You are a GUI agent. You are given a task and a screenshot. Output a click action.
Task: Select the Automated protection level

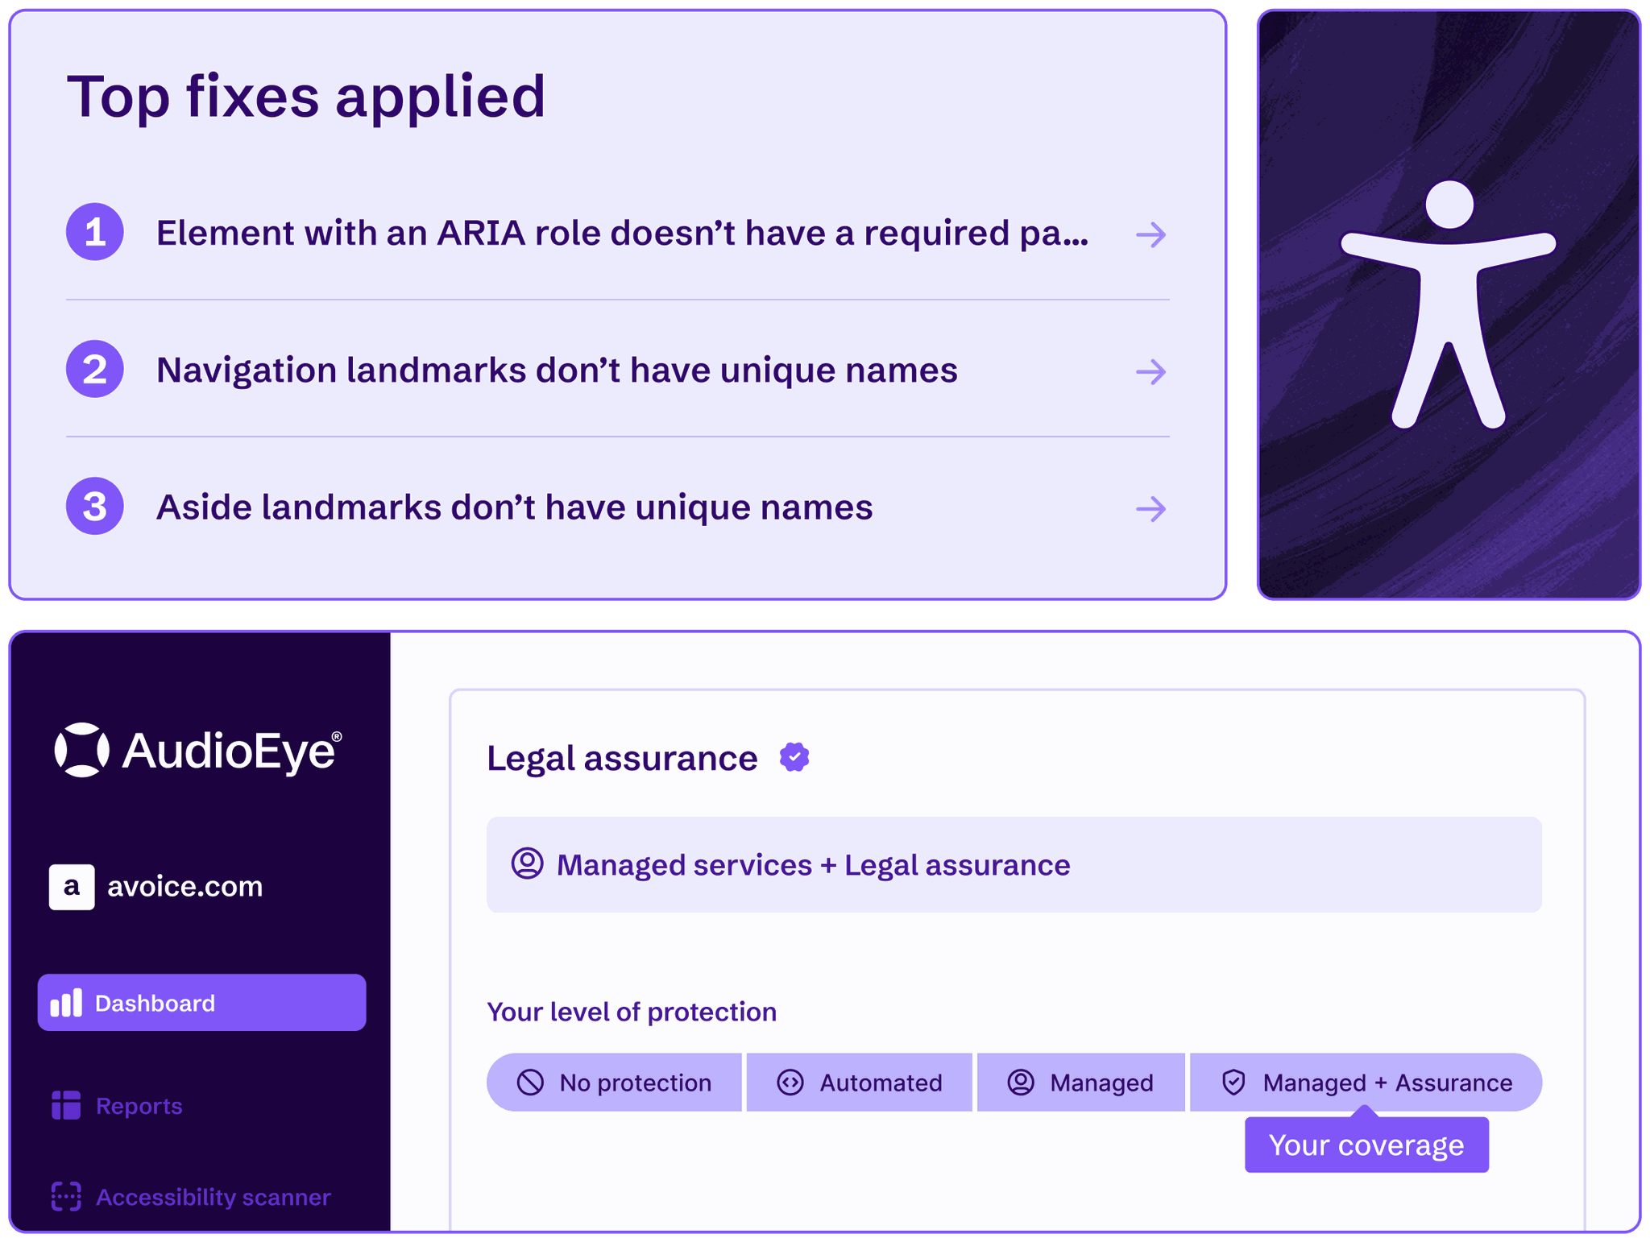click(859, 1082)
